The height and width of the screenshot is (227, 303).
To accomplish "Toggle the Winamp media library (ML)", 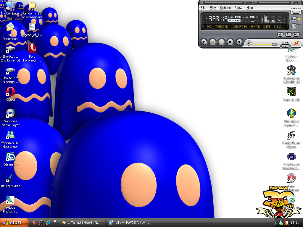I will tap(296, 35).
